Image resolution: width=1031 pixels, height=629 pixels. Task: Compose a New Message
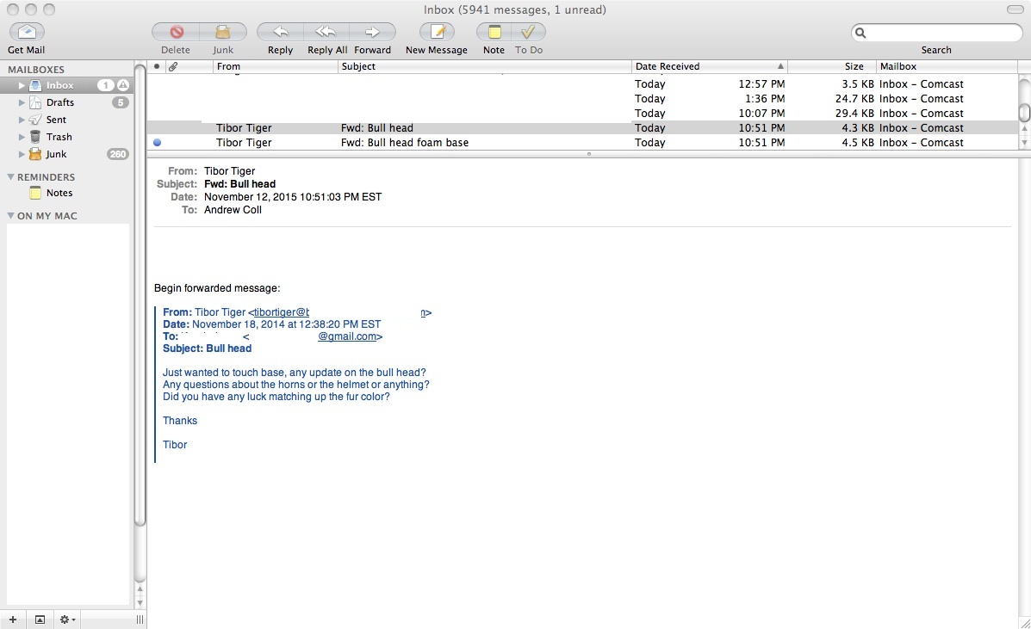coord(437,32)
